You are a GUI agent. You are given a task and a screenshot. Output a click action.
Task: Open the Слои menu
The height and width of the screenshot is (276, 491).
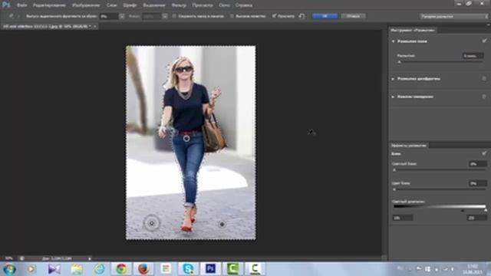pyautogui.click(x=111, y=5)
